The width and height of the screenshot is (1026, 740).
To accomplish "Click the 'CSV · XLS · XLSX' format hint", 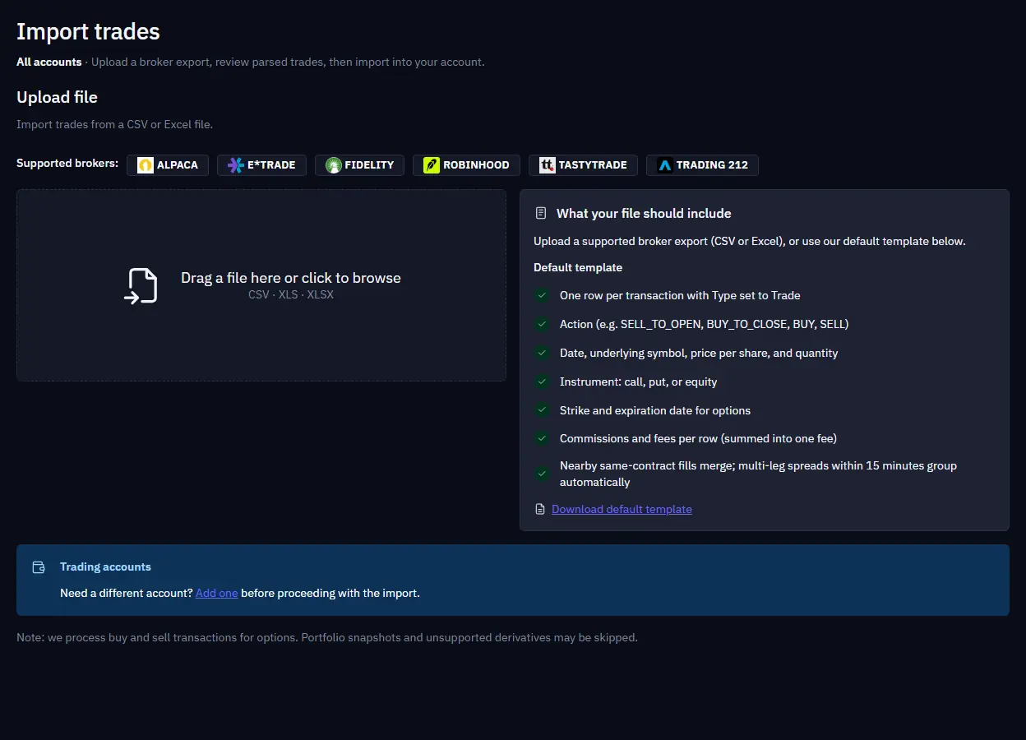I will [291, 294].
